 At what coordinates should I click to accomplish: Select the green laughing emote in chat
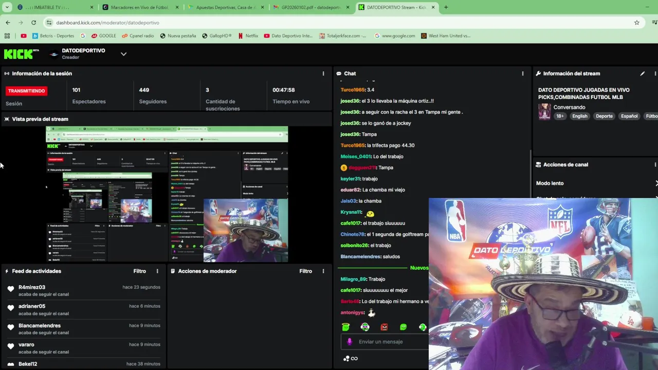(x=404, y=327)
